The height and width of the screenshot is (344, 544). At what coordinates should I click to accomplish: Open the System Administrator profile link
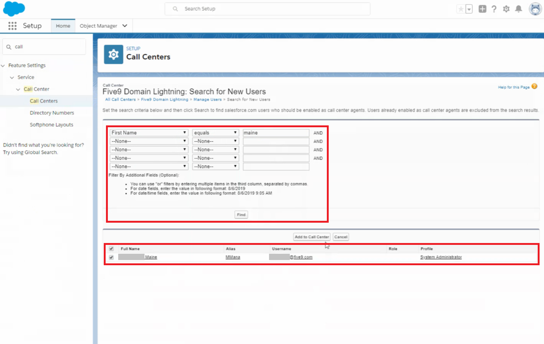(x=441, y=257)
